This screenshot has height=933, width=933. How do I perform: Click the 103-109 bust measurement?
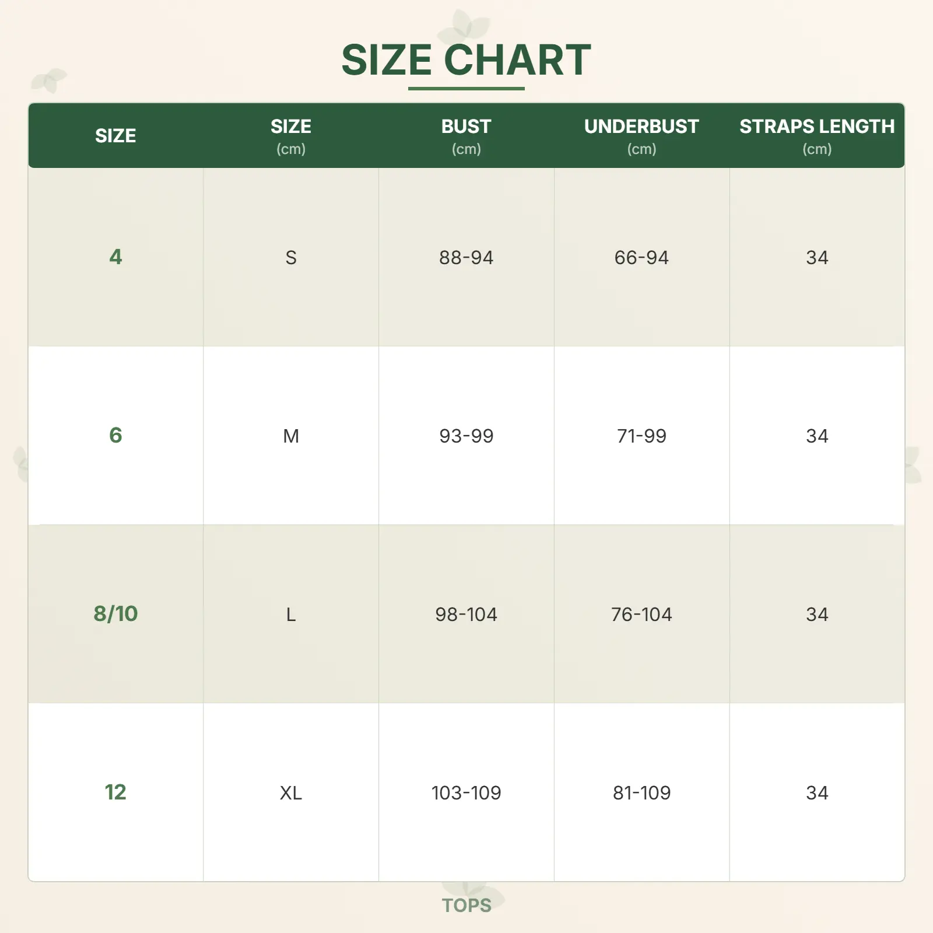466,793
